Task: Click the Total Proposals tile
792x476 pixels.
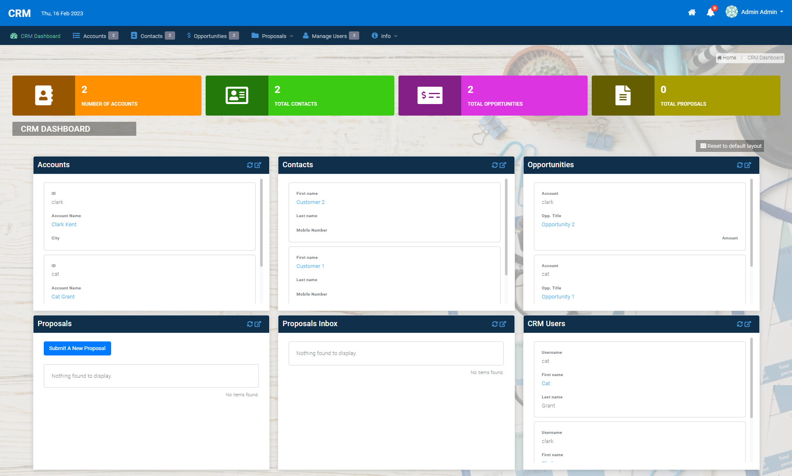Action: 686,95
